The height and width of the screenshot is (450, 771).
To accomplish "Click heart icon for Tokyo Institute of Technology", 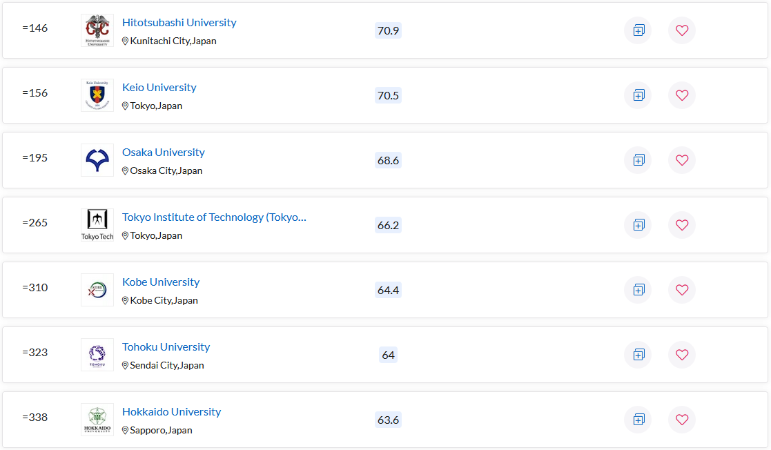I will (682, 225).
